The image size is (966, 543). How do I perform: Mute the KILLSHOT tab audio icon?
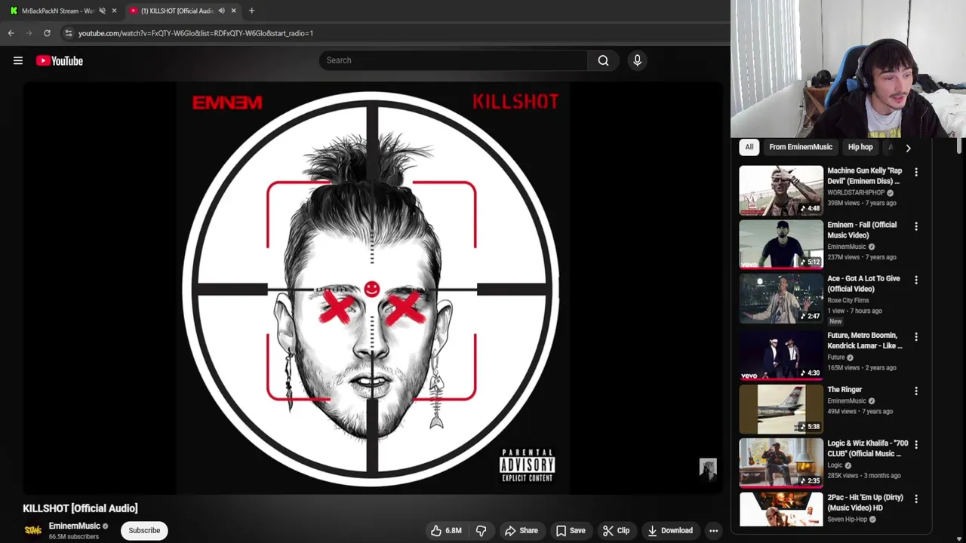221,11
